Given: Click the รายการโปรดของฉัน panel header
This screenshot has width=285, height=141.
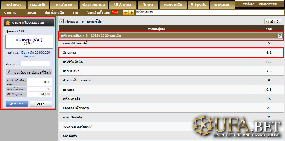Looking at the screenshot, I should [x=29, y=23].
